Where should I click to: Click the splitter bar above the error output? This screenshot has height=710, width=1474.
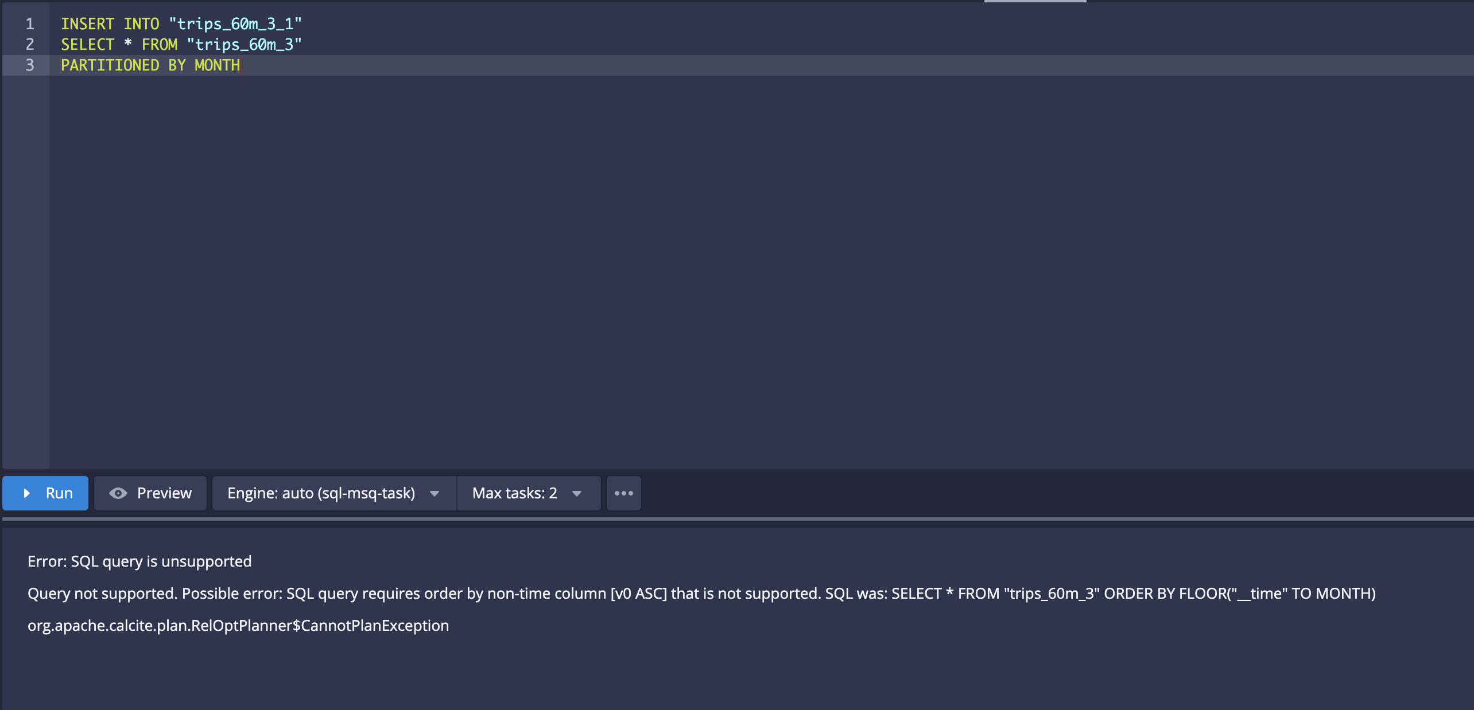[x=737, y=519]
